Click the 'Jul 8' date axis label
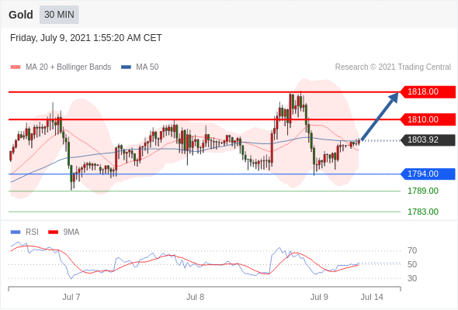458x310 pixels. [195, 297]
